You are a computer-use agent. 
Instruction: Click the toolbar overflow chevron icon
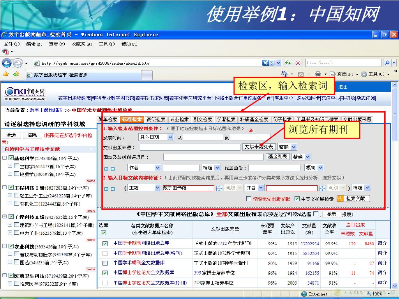point(395,71)
